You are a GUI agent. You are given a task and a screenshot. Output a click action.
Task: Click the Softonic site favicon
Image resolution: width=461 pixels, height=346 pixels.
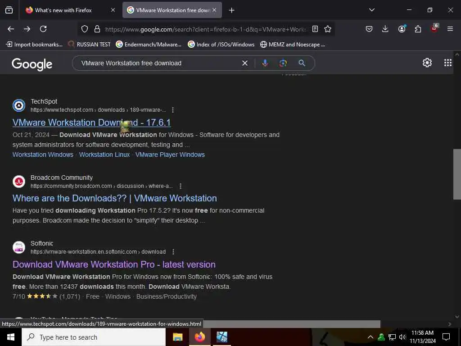coord(19,247)
